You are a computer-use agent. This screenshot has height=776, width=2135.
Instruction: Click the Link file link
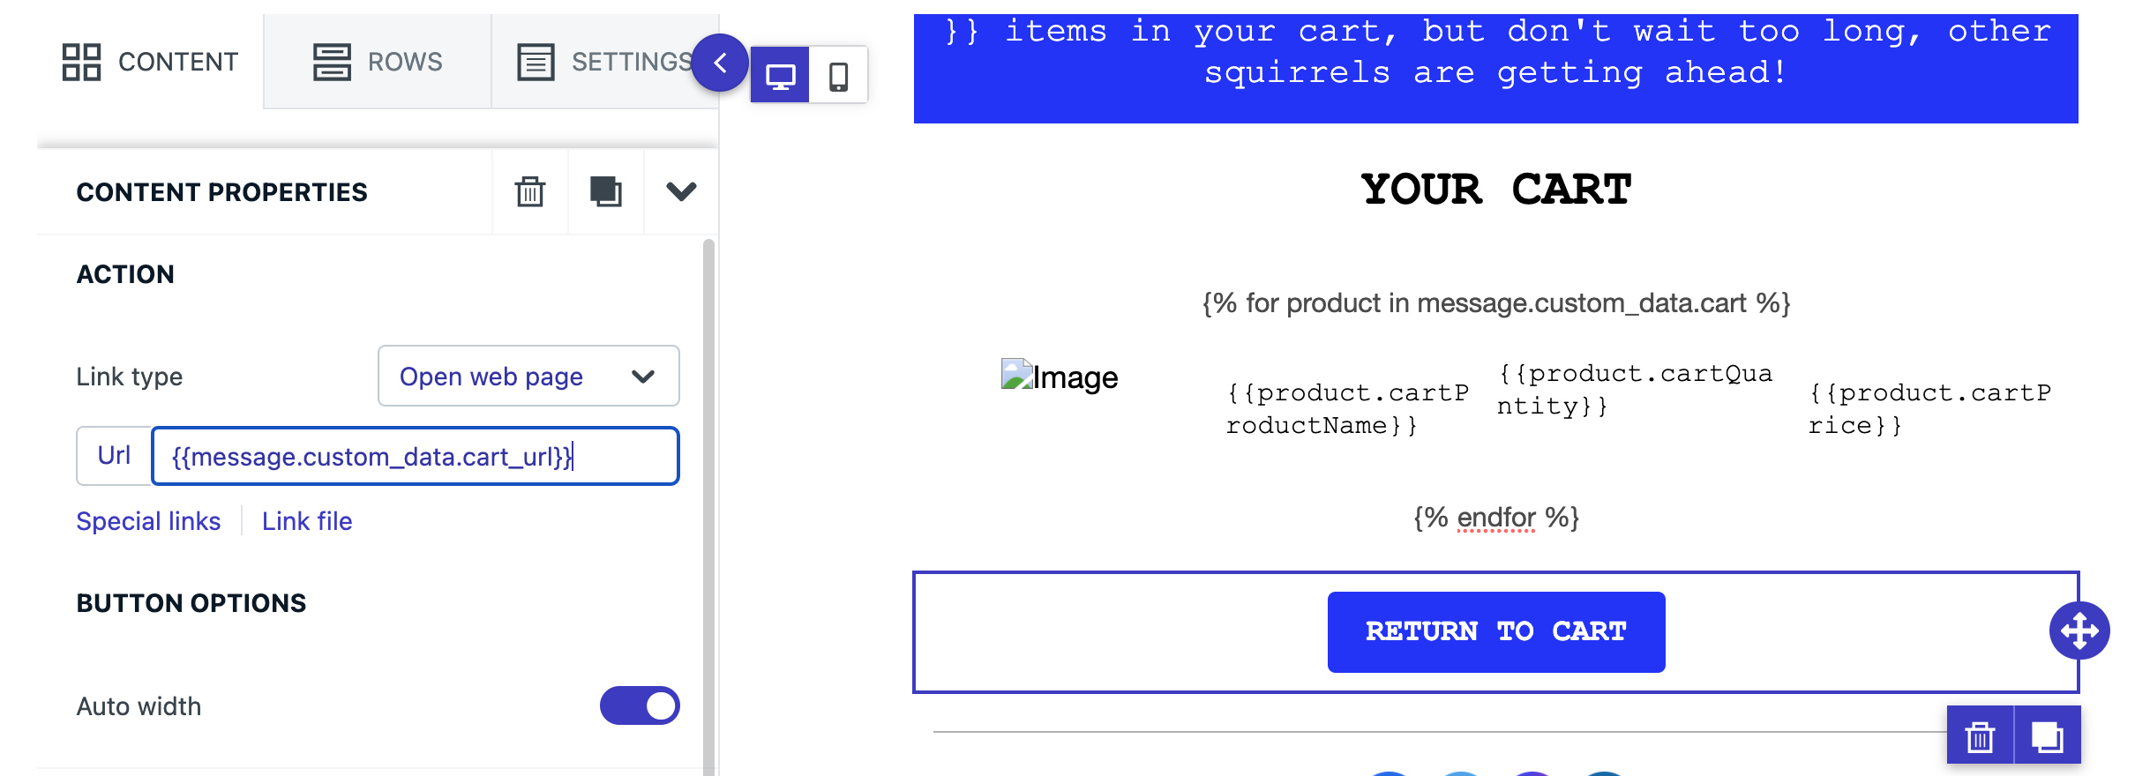(307, 521)
